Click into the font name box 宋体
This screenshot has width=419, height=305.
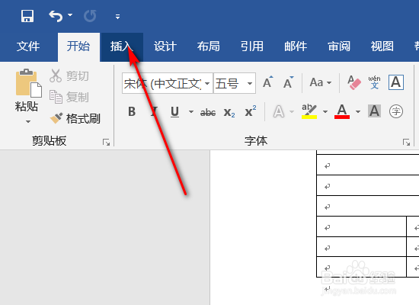click(x=162, y=83)
